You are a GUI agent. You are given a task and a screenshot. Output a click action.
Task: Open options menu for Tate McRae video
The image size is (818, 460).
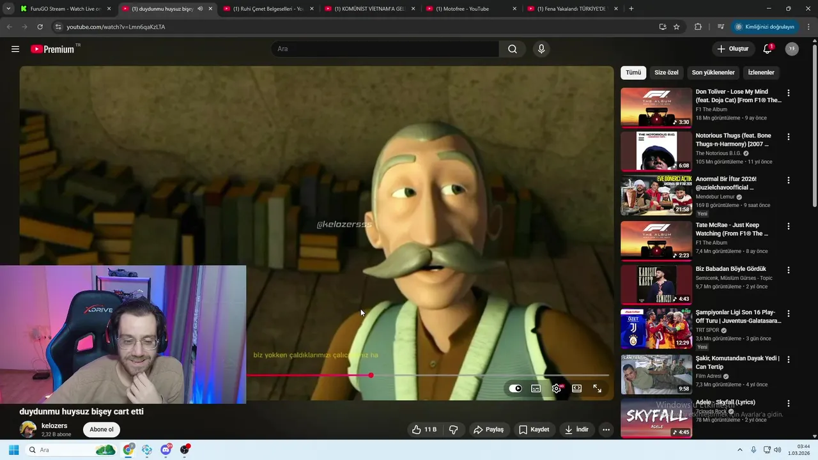pyautogui.click(x=788, y=226)
